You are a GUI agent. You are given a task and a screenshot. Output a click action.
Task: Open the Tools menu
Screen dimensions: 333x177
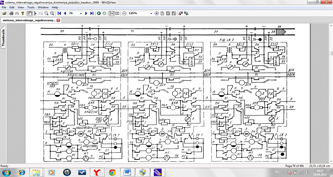(31, 7)
